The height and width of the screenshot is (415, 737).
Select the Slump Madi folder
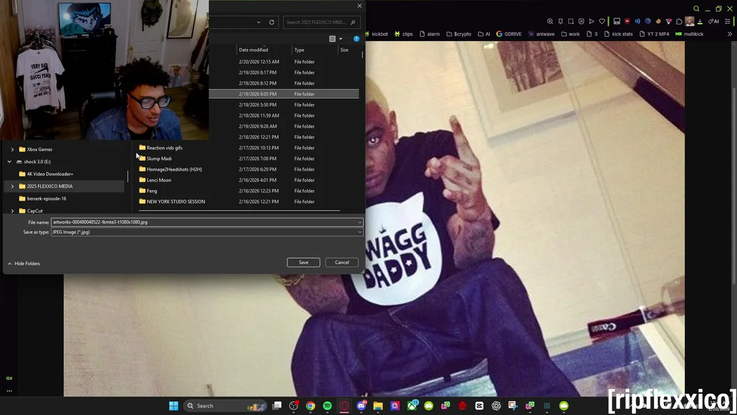155,159
